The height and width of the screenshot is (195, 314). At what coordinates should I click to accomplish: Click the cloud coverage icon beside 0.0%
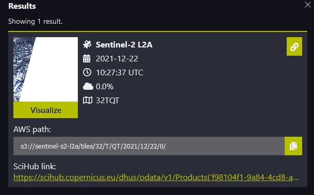88,86
